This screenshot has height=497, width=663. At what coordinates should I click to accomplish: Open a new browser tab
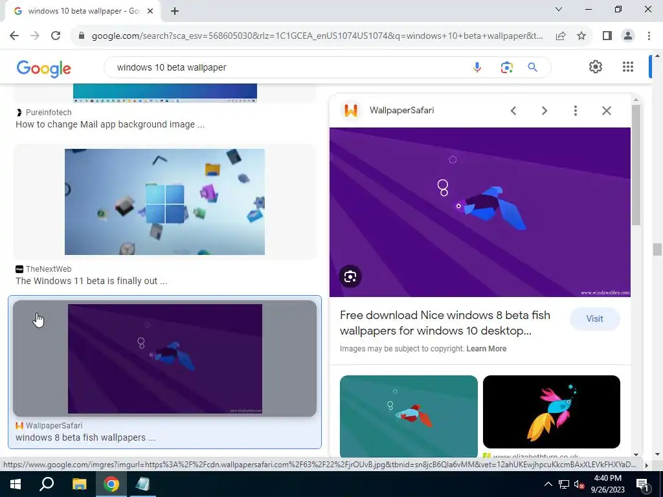pos(175,11)
